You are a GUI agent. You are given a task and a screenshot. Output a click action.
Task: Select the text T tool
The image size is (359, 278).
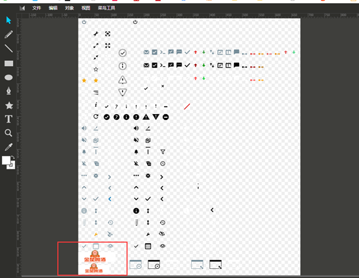(x=8, y=119)
